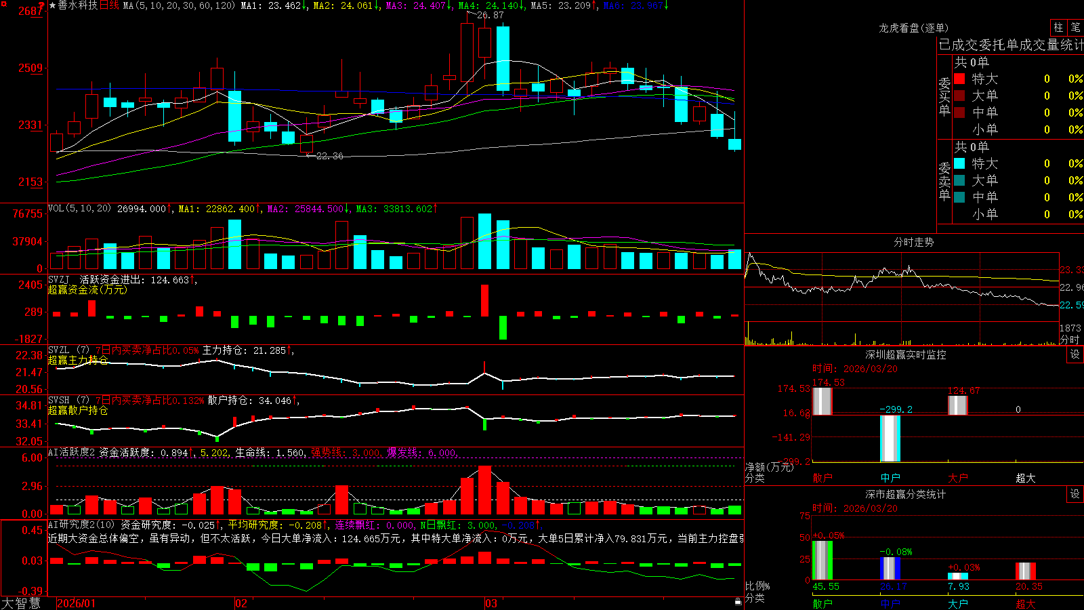Click the blue 中户 26.17 percentage bar
The image size is (1084, 610).
click(890, 568)
